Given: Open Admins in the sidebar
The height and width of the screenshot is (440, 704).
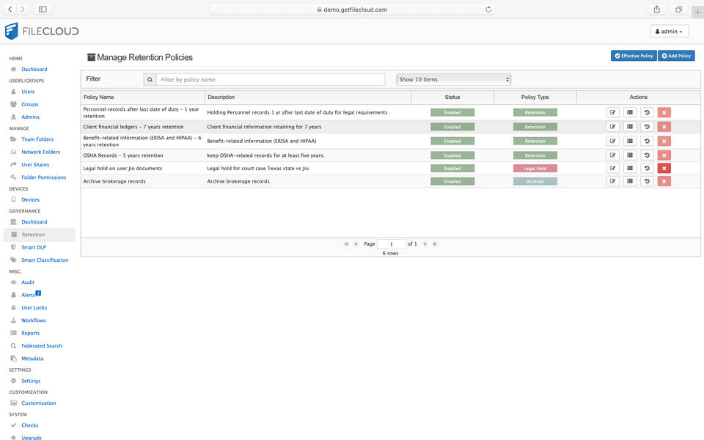Looking at the screenshot, I should pos(30,117).
